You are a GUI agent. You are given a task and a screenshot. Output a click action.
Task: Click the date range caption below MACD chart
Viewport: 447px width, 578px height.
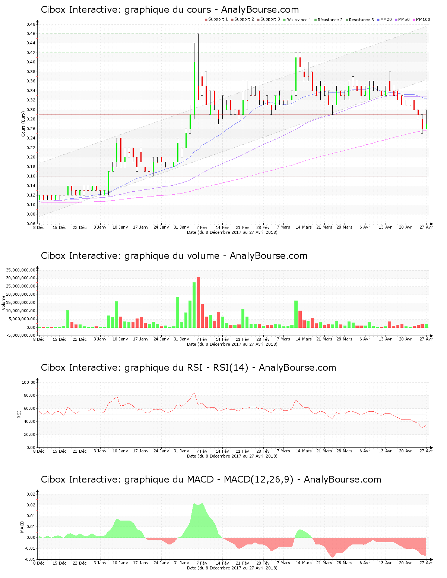[232, 568]
